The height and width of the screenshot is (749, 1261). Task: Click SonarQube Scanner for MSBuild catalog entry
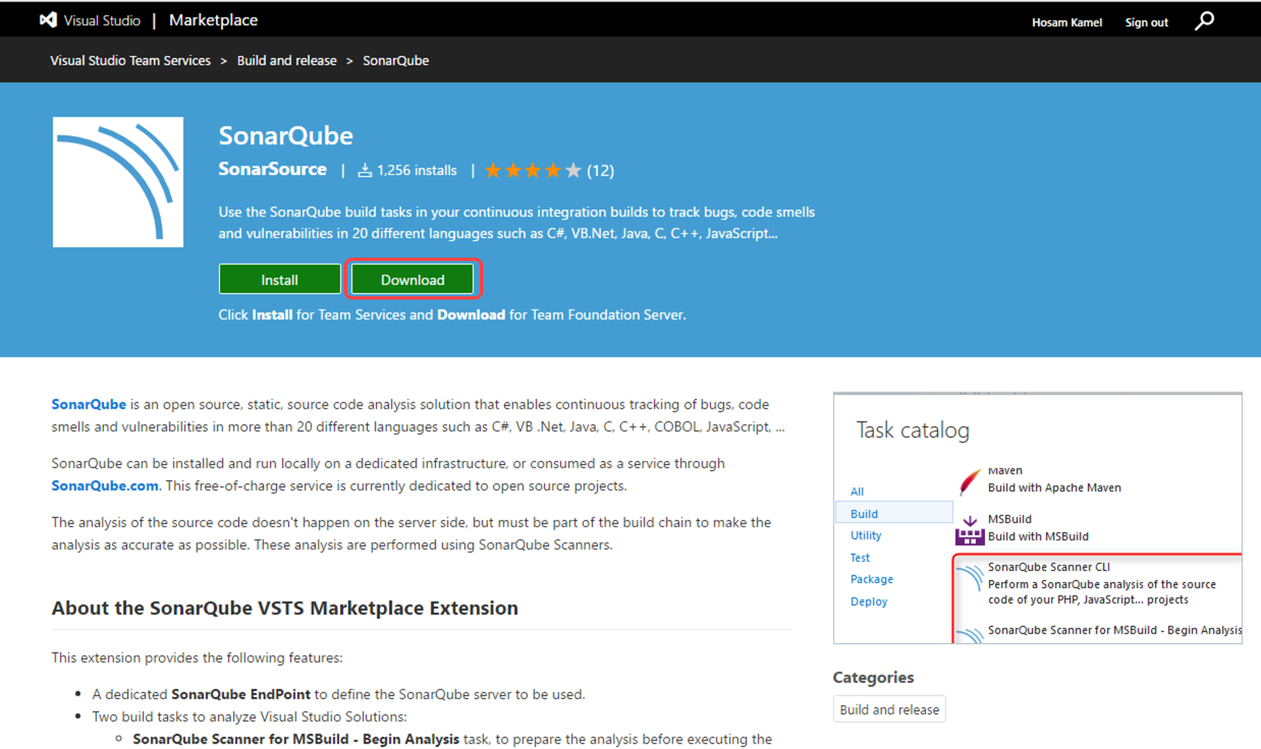[x=1114, y=630]
